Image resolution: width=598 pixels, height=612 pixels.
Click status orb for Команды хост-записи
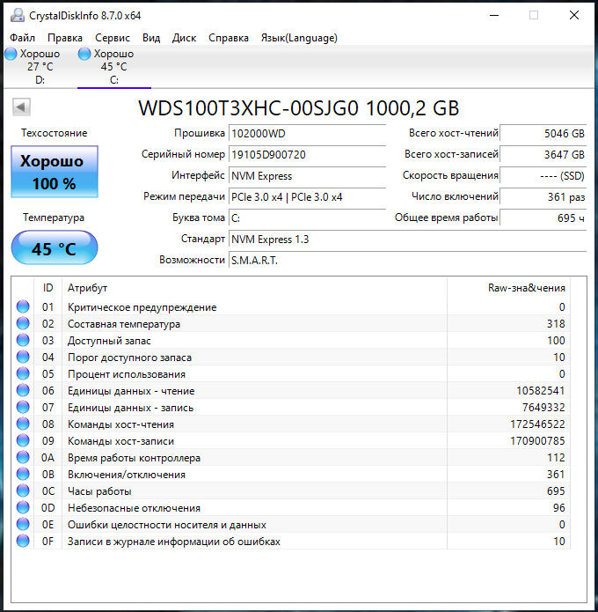click(x=23, y=440)
